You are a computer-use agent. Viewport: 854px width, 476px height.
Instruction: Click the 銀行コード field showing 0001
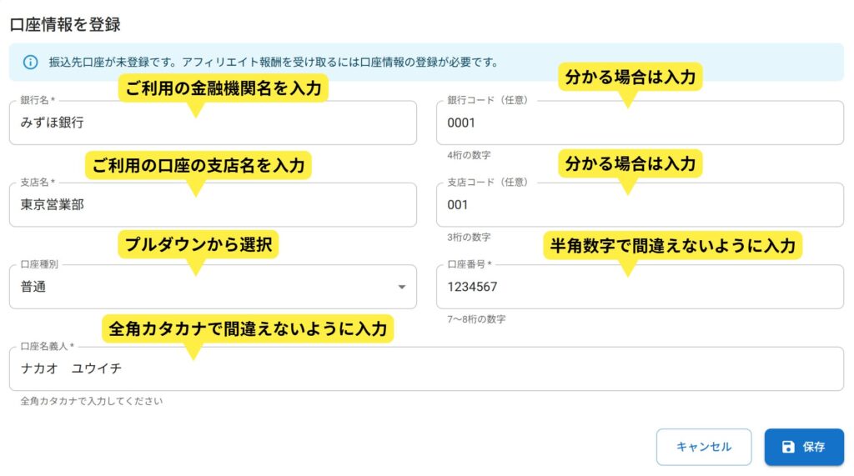click(639, 123)
